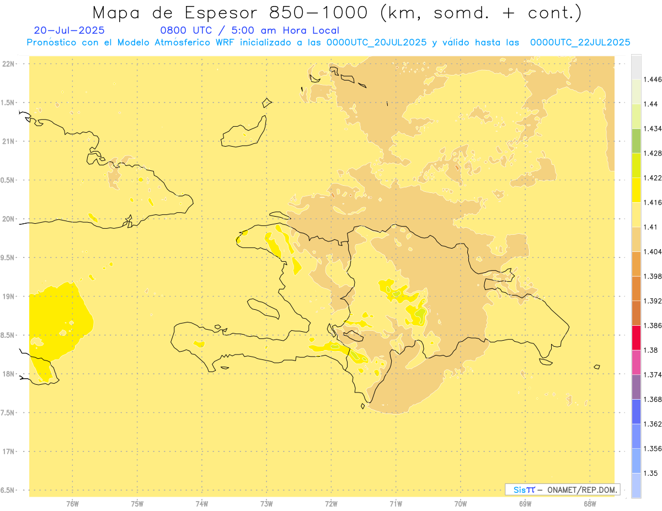
Task: Click the legend value '1.416'
Action: click(653, 202)
